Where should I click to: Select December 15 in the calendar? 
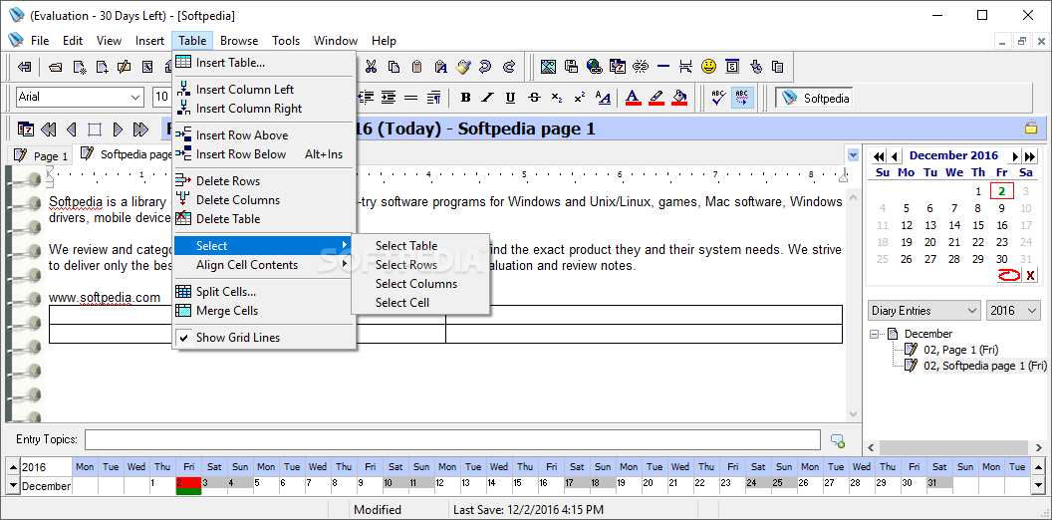(978, 225)
